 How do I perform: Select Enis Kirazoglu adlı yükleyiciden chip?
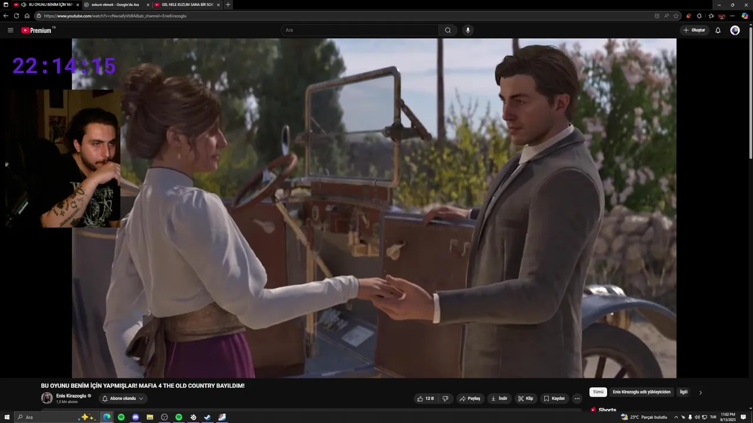point(641,392)
